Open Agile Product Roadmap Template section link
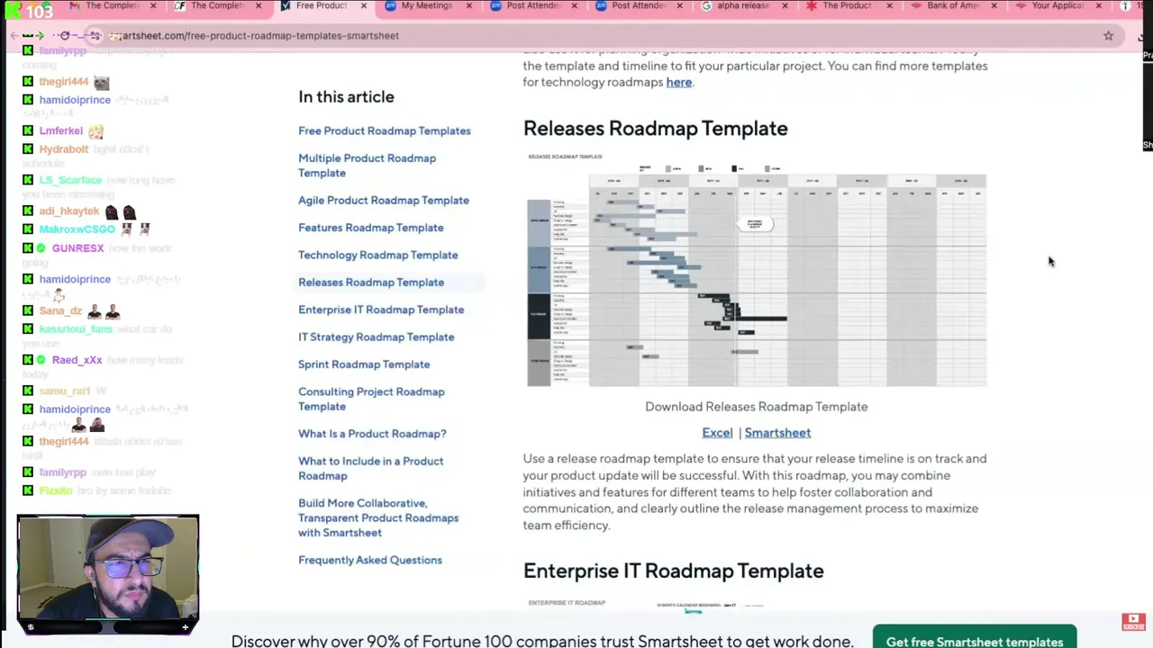The image size is (1153, 648). [x=384, y=201]
